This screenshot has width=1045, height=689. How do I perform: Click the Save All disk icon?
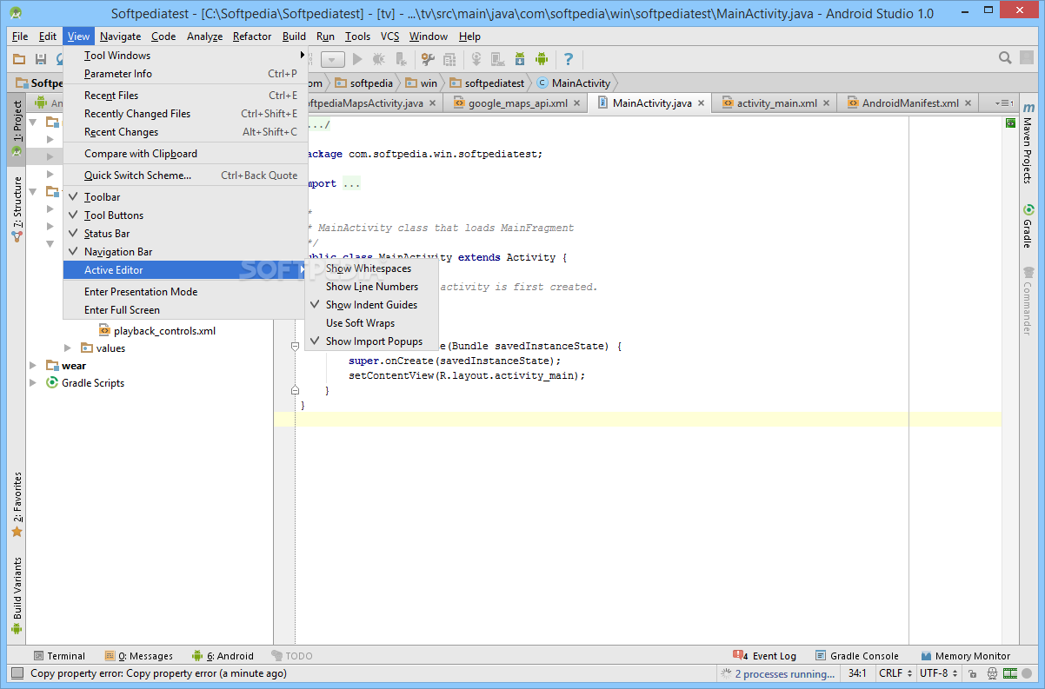40,58
